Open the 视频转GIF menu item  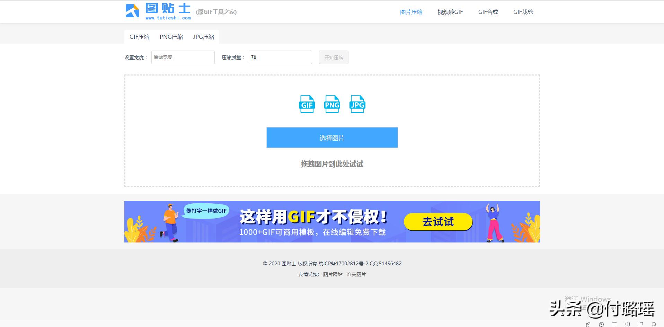pyautogui.click(x=450, y=11)
